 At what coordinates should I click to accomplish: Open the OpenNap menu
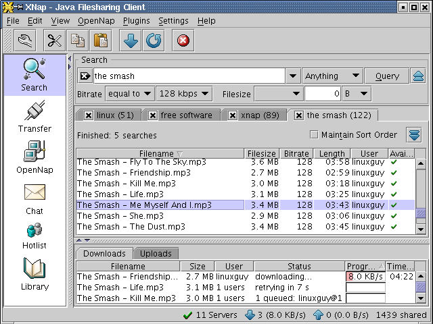[96, 21]
